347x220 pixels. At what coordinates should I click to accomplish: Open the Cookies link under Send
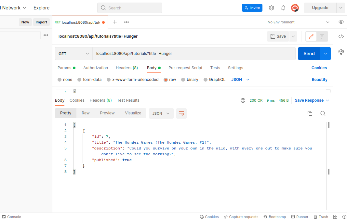pyautogui.click(x=319, y=68)
